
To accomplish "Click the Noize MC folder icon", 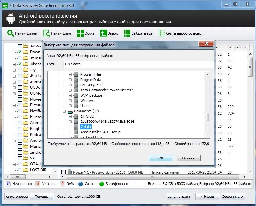I will 70,171.
